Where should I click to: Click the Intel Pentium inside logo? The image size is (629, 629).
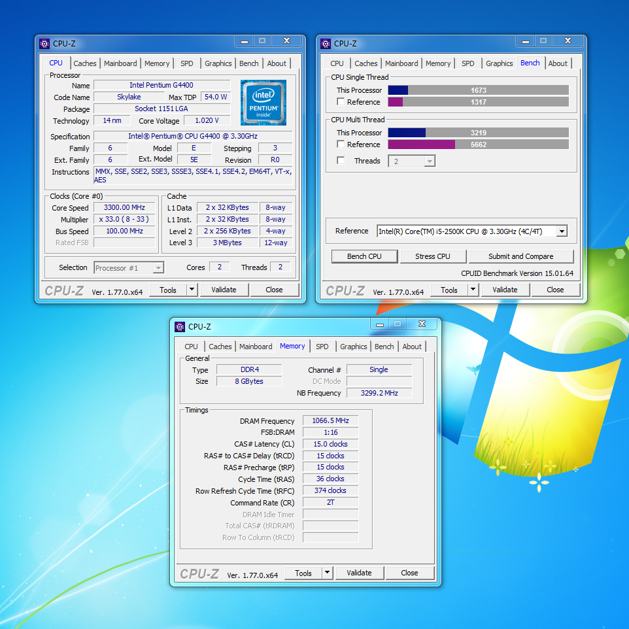[263, 103]
